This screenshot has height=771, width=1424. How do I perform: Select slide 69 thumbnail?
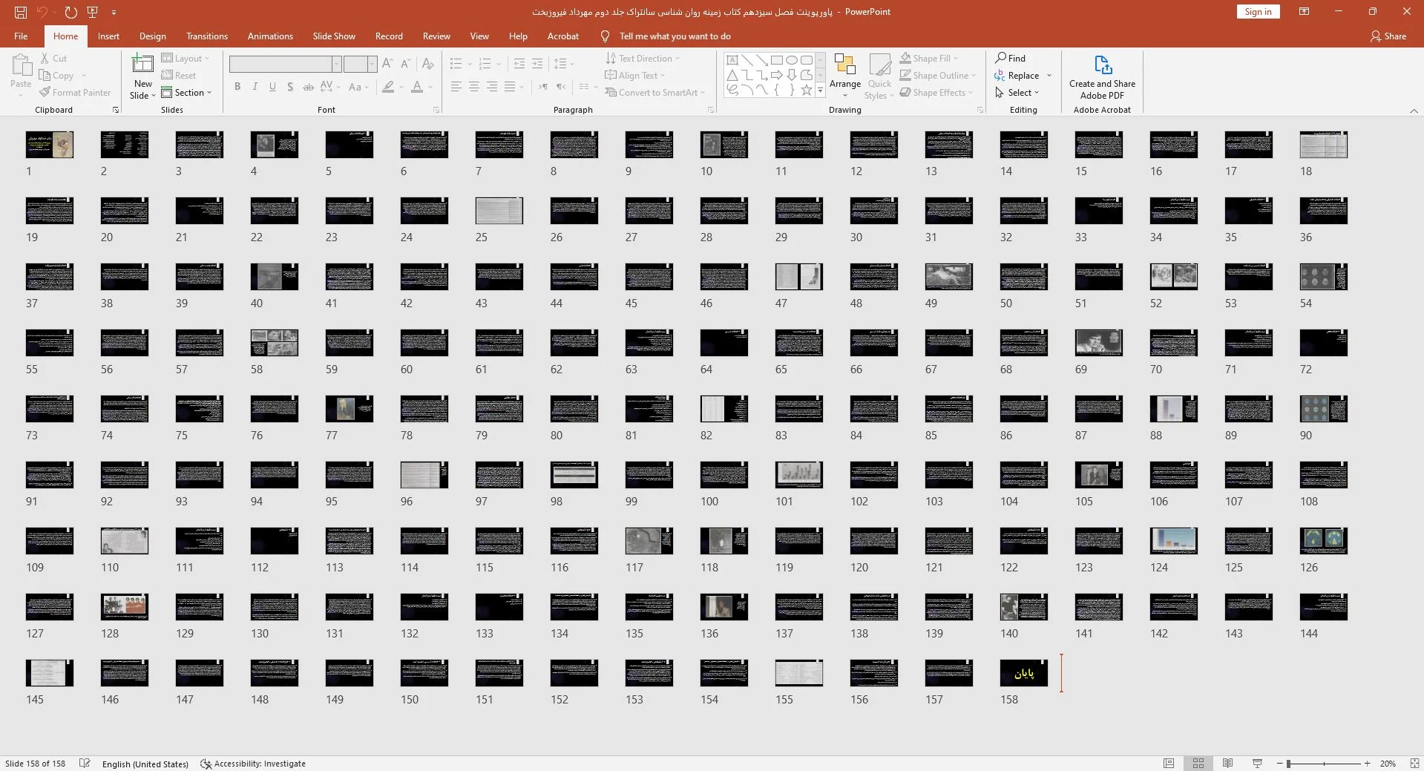[1099, 343]
